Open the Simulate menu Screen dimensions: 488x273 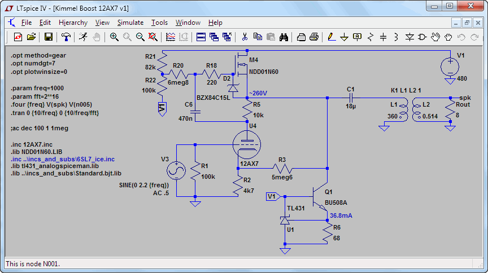pos(130,23)
